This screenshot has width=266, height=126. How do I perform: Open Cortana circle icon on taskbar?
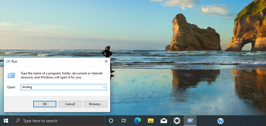pyautogui.click(x=111, y=121)
